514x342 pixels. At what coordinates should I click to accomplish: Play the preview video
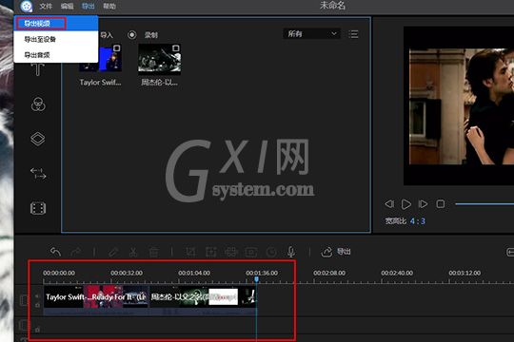406,204
